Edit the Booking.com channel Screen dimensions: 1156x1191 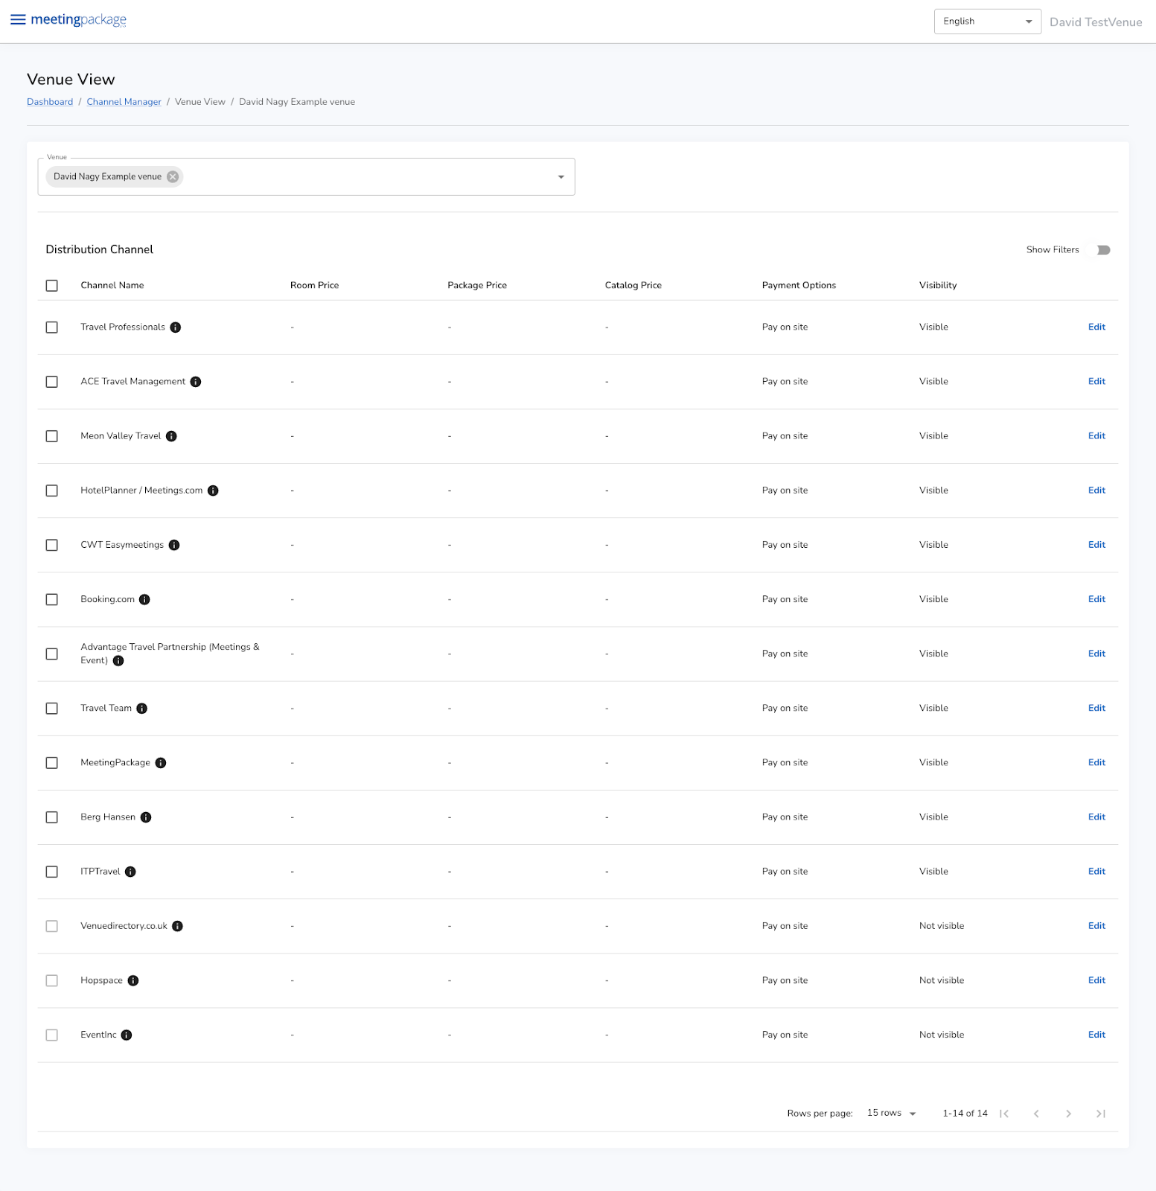point(1096,599)
